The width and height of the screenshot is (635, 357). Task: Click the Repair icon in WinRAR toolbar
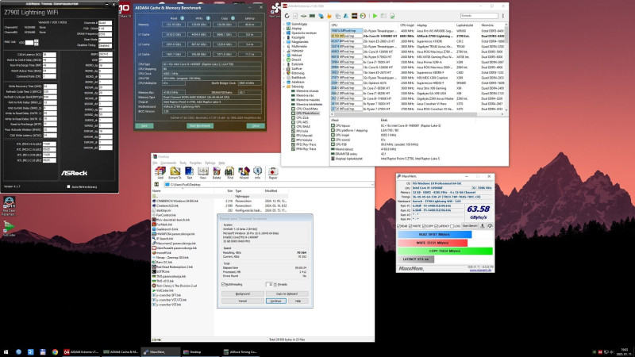[x=273, y=172]
